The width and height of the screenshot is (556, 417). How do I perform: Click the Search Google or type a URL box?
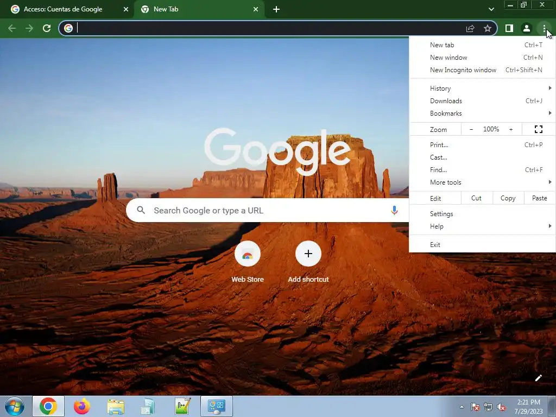pos(267,210)
